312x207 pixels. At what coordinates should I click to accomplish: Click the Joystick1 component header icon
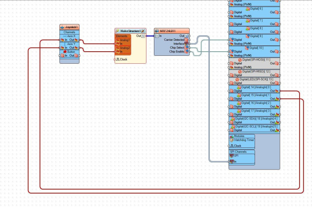tap(62, 27)
